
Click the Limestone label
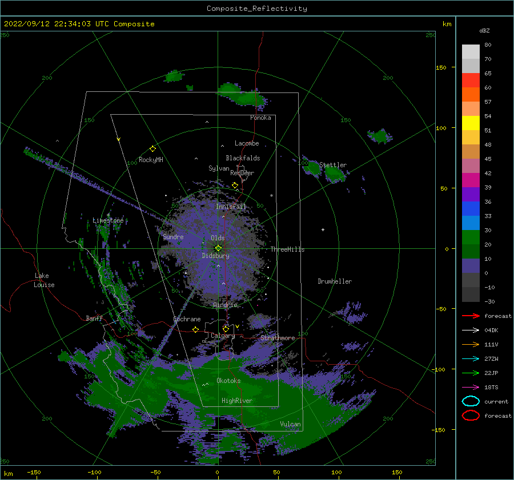click(108, 220)
